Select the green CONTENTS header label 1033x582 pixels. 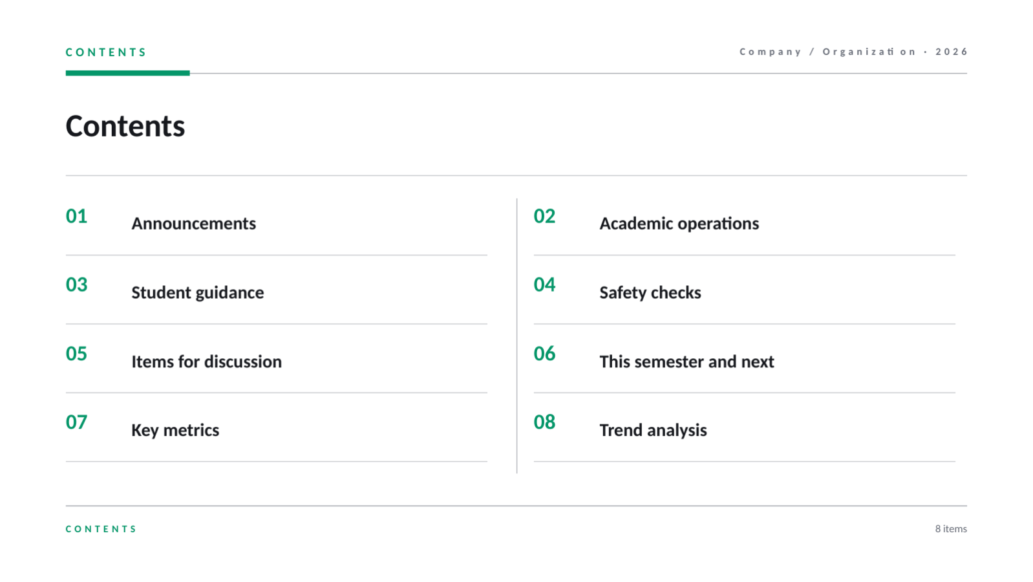pos(106,52)
